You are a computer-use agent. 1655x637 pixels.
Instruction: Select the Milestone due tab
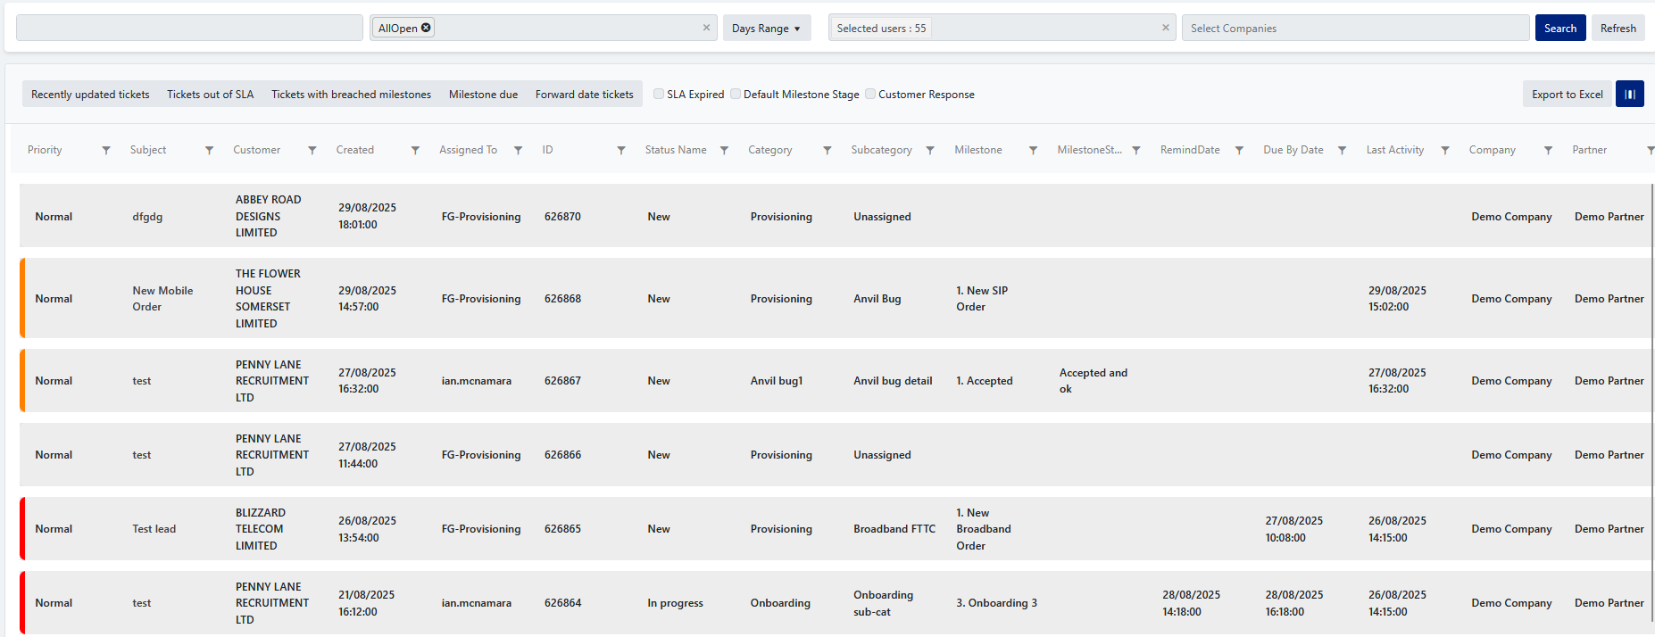(483, 95)
